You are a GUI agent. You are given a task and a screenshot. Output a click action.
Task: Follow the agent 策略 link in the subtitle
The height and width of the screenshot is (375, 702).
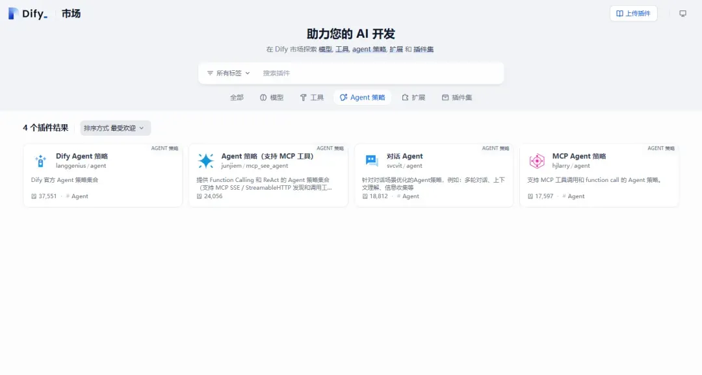pyautogui.click(x=369, y=49)
